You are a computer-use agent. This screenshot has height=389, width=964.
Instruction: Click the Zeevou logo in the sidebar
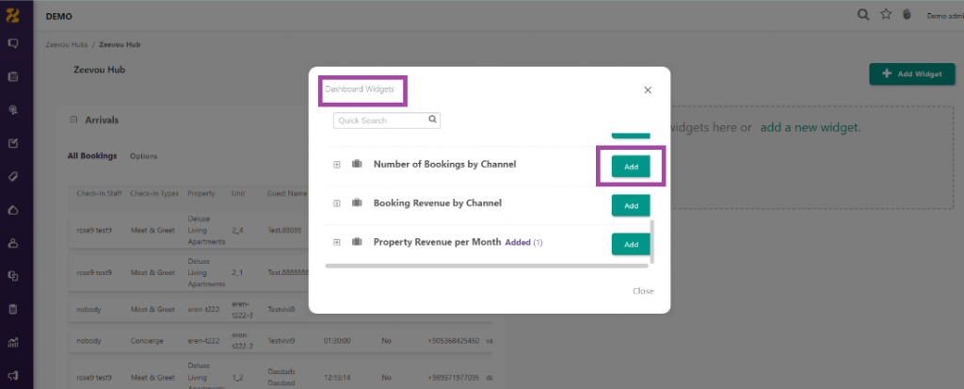pos(12,16)
